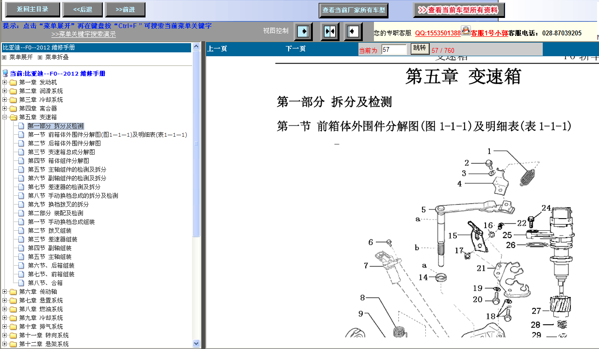Click the tree panel scroll-up arrow
Viewport: 599px width, 349px height.
[x=196, y=47]
